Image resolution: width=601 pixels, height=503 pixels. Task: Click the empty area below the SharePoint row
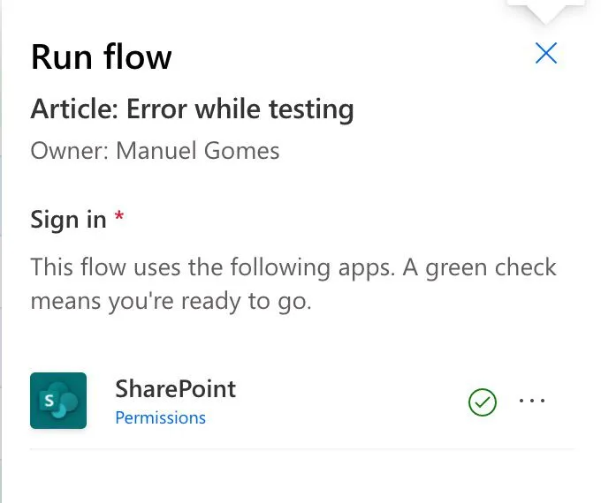click(x=300, y=477)
